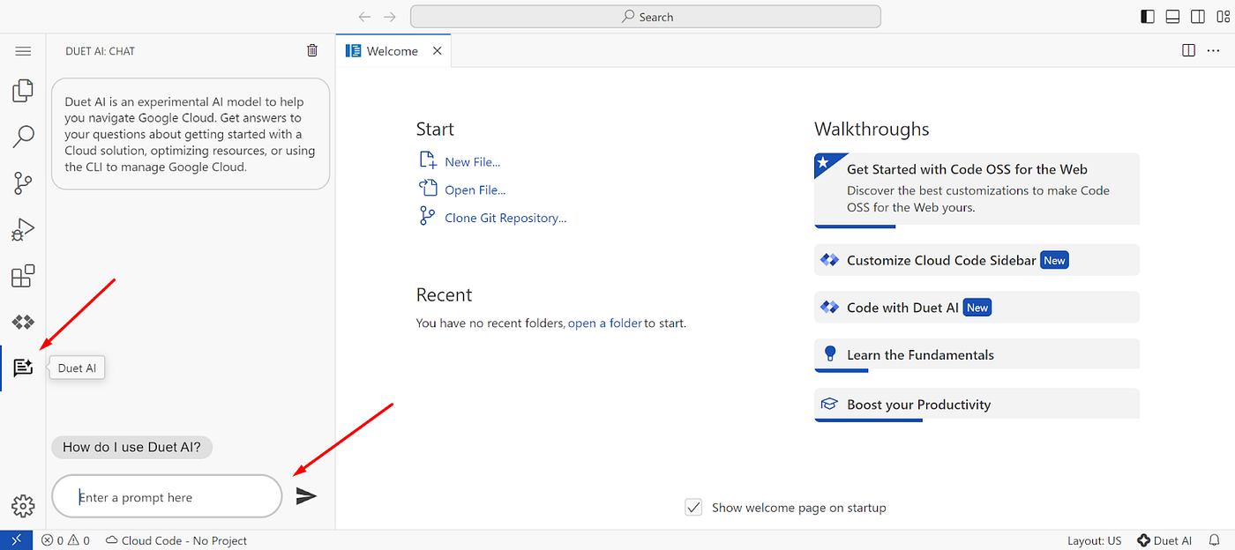Open the Extensions view
The height and width of the screenshot is (550, 1235).
point(23,276)
